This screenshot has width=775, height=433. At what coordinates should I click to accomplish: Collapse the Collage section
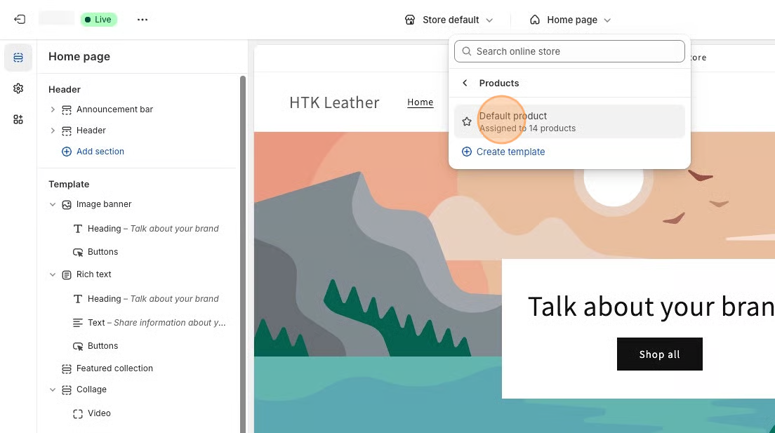[x=53, y=389]
